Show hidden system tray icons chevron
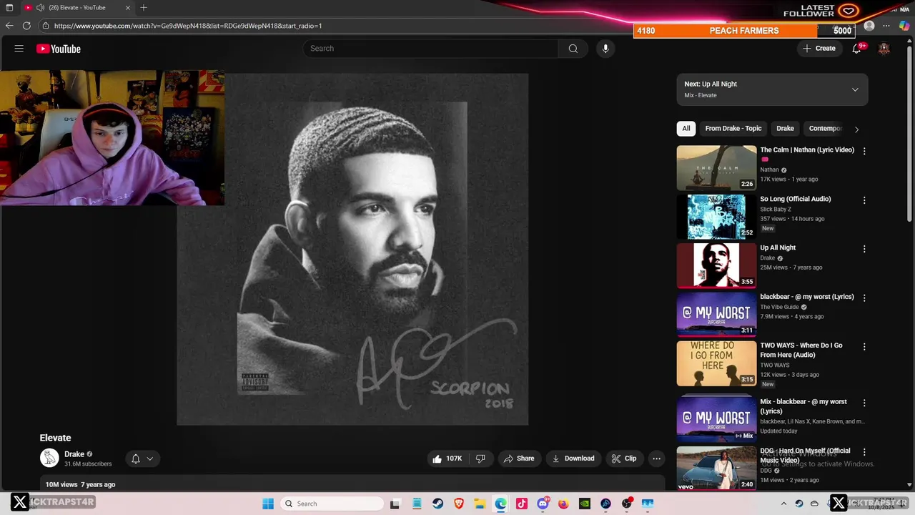Image resolution: width=915 pixels, height=515 pixels. click(x=783, y=504)
